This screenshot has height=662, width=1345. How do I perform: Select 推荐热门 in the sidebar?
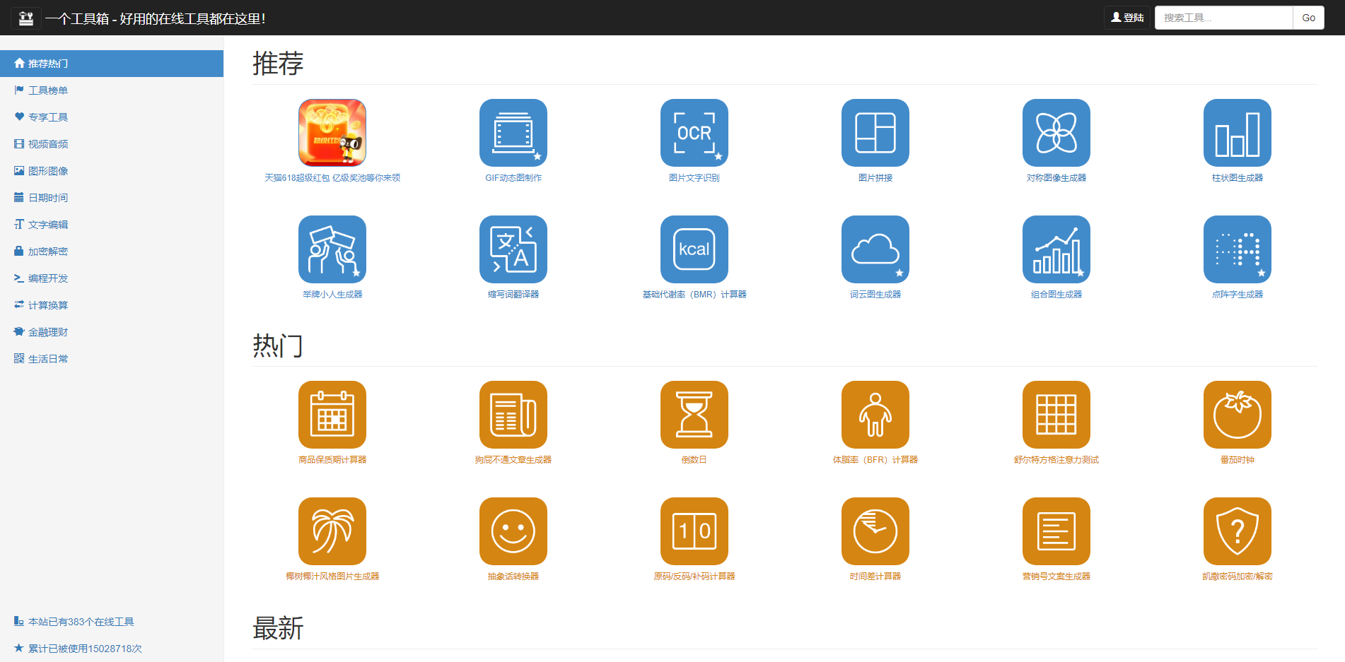click(x=48, y=64)
